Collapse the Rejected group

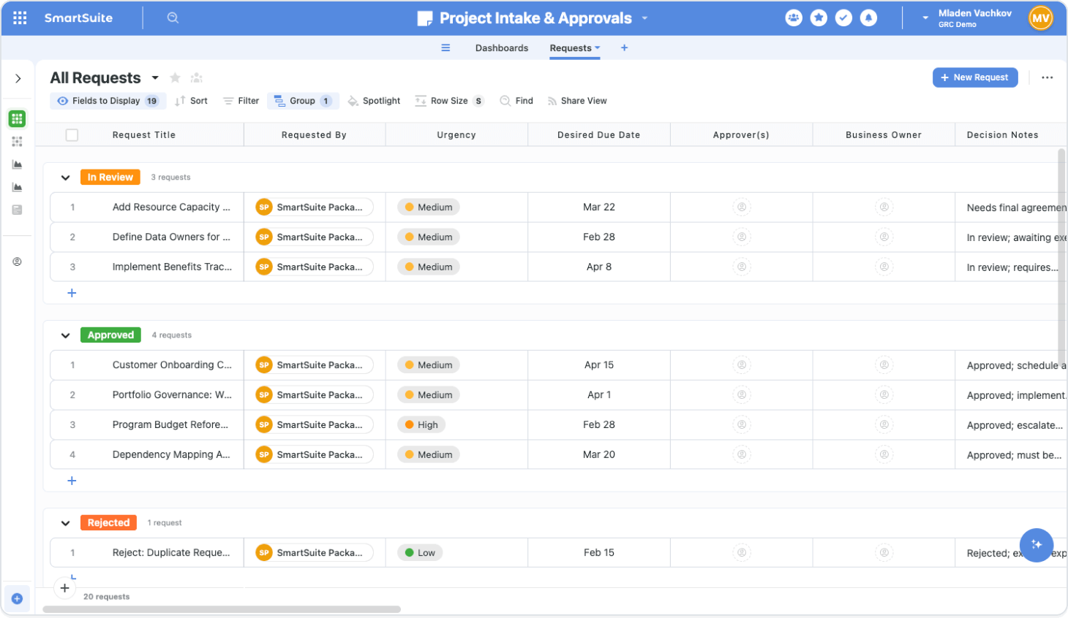click(x=65, y=523)
